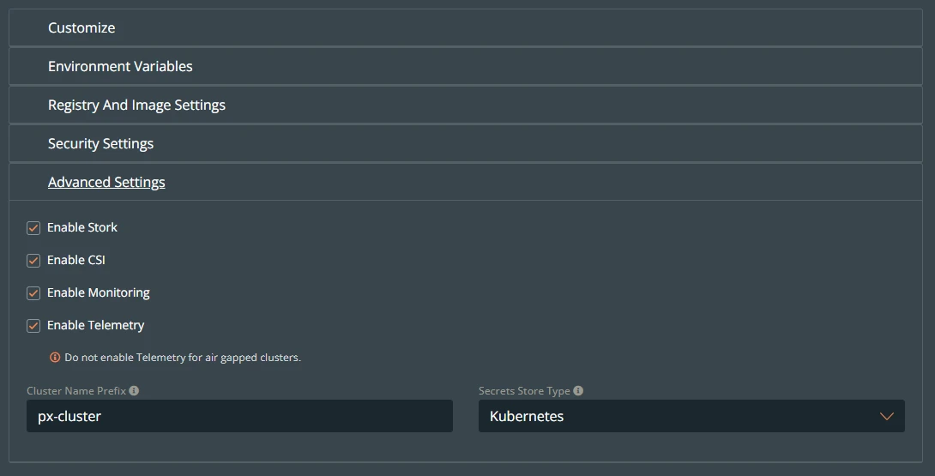Screen dimensions: 935x476
Task: Click the Cluster Name Prefix info icon
Action: 134,391
